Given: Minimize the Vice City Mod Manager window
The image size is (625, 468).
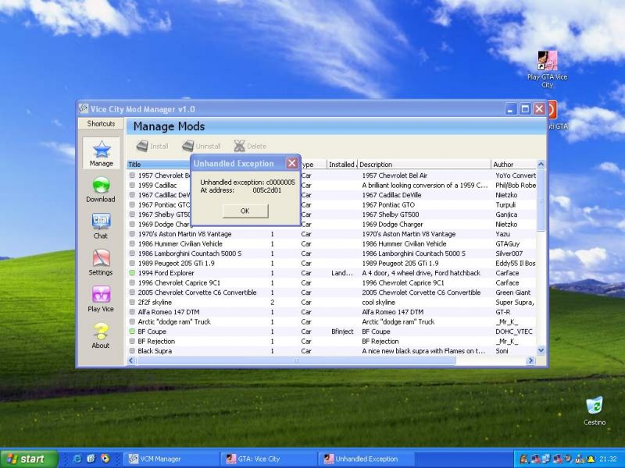Looking at the screenshot, I should [x=511, y=108].
